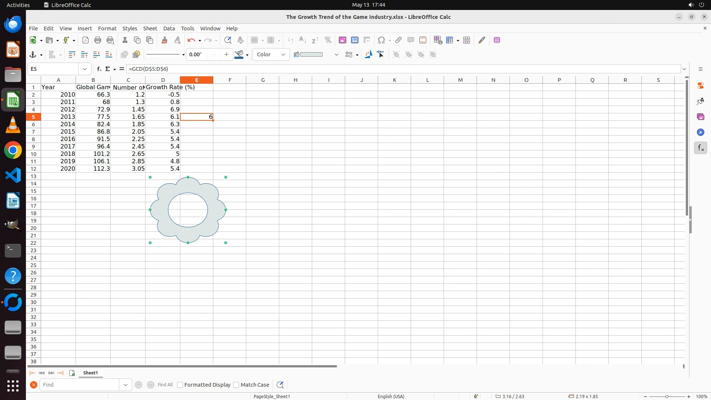Screen dimensions: 711x400
Task: Click the Bring to Front icon
Action: click(72, 55)
